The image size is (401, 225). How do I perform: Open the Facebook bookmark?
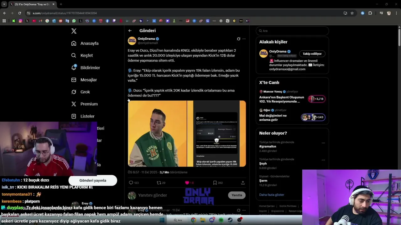coord(107,21)
